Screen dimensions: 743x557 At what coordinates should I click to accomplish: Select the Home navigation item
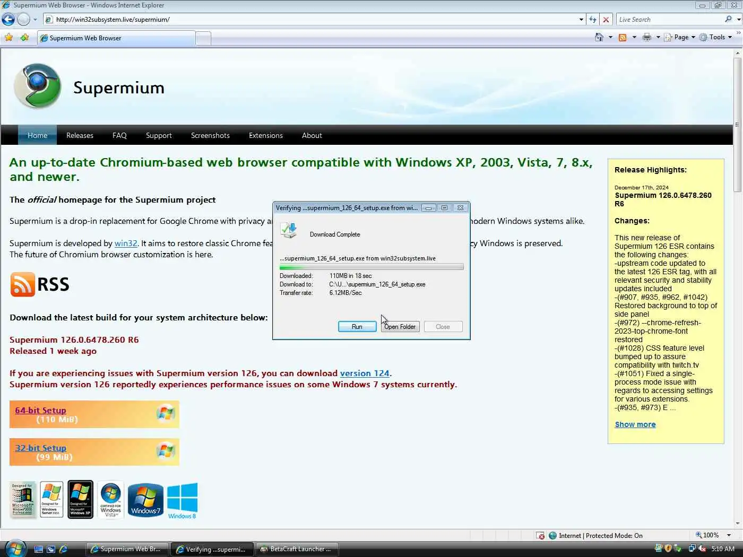(37, 135)
